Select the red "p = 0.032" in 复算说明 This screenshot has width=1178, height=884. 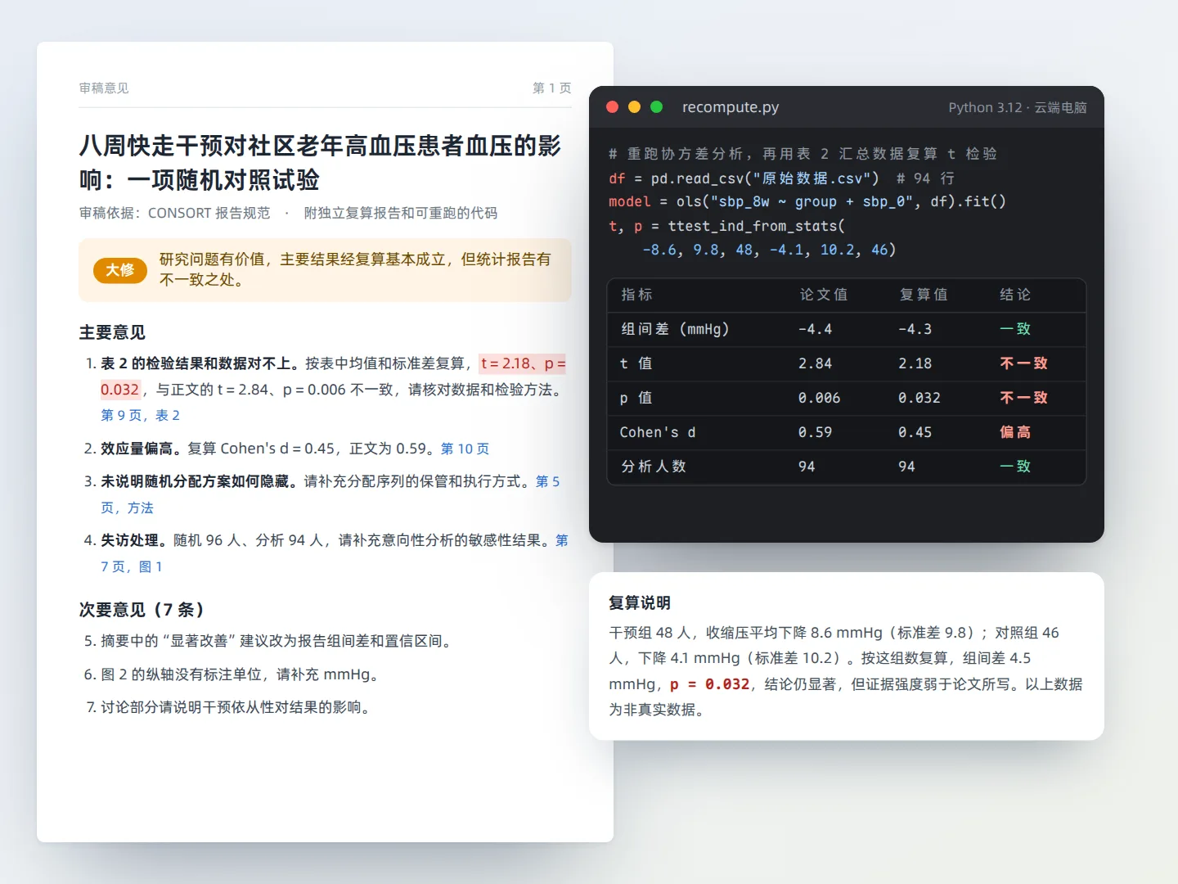710,684
